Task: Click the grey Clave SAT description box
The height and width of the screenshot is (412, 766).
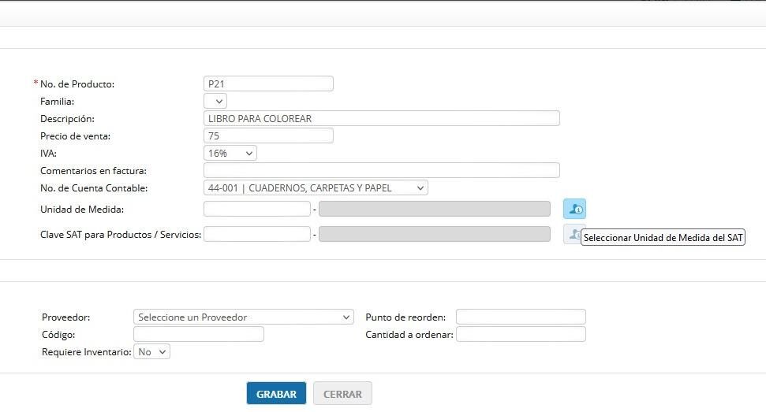Action: click(x=435, y=234)
